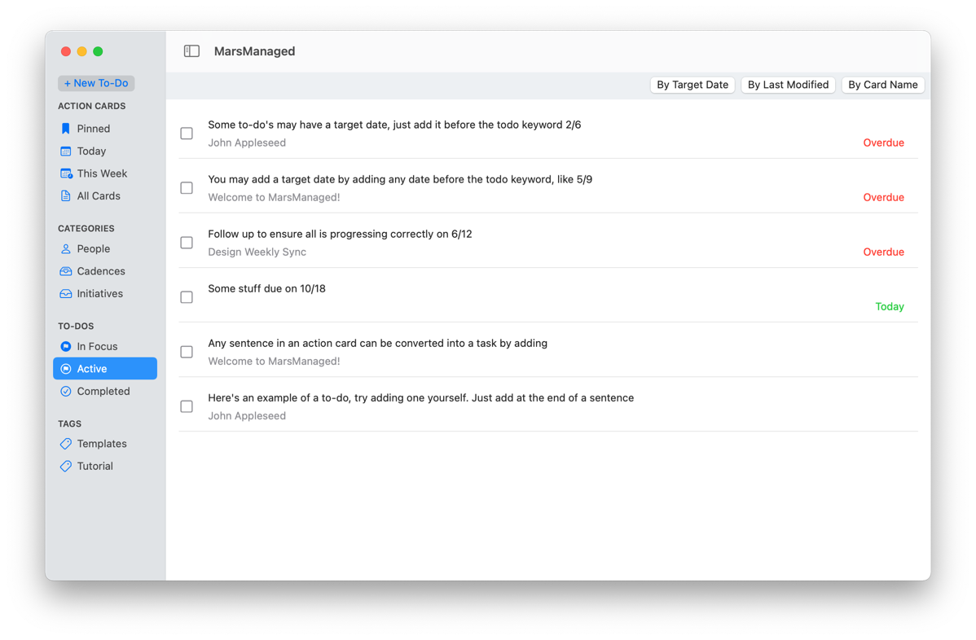The height and width of the screenshot is (640, 976).
Task: Open 'Welcome to MarsManaged!' card of 5/9 to-do
Action: pyautogui.click(x=274, y=197)
